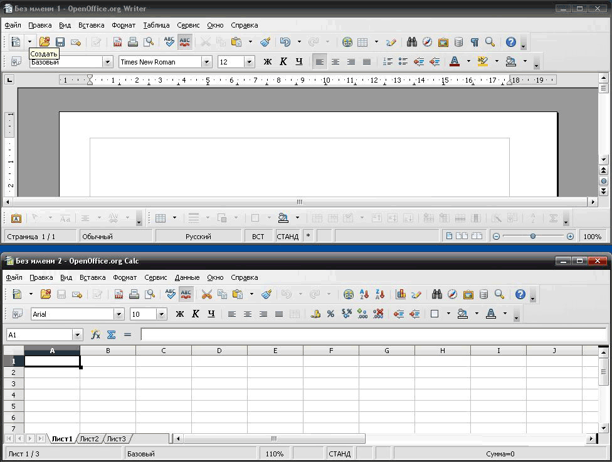Click the zoom slider handle in Writer status bar
The height and width of the screenshot is (462, 612).
click(x=533, y=236)
